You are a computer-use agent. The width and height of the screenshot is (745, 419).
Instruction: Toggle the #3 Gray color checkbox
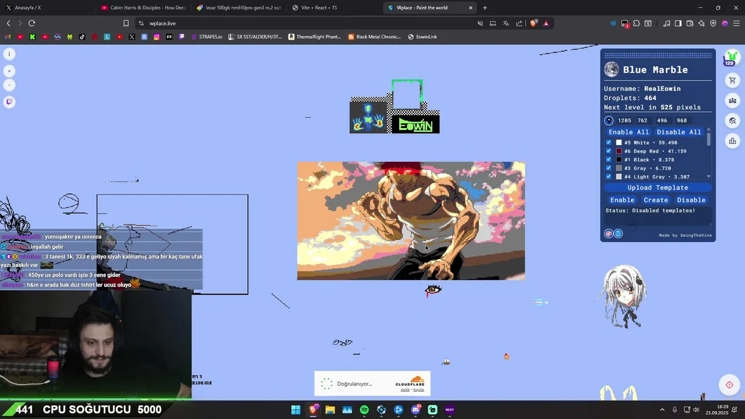click(609, 168)
